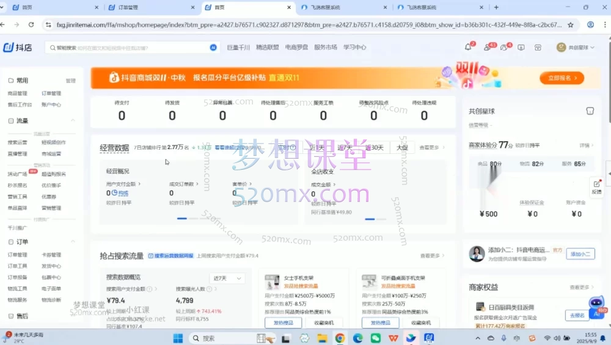Click the magnifier icon in 智能搜索 box
This screenshot has width=611, height=345.
tap(53, 48)
